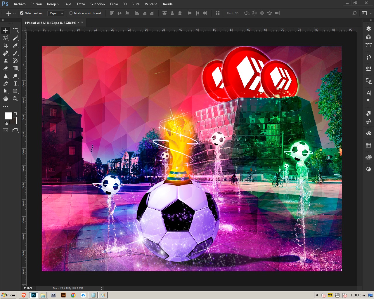Open the Imagen menu

click(x=53, y=4)
